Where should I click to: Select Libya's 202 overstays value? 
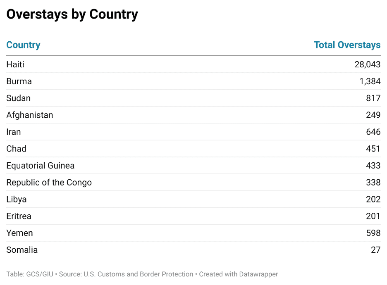coord(373,199)
